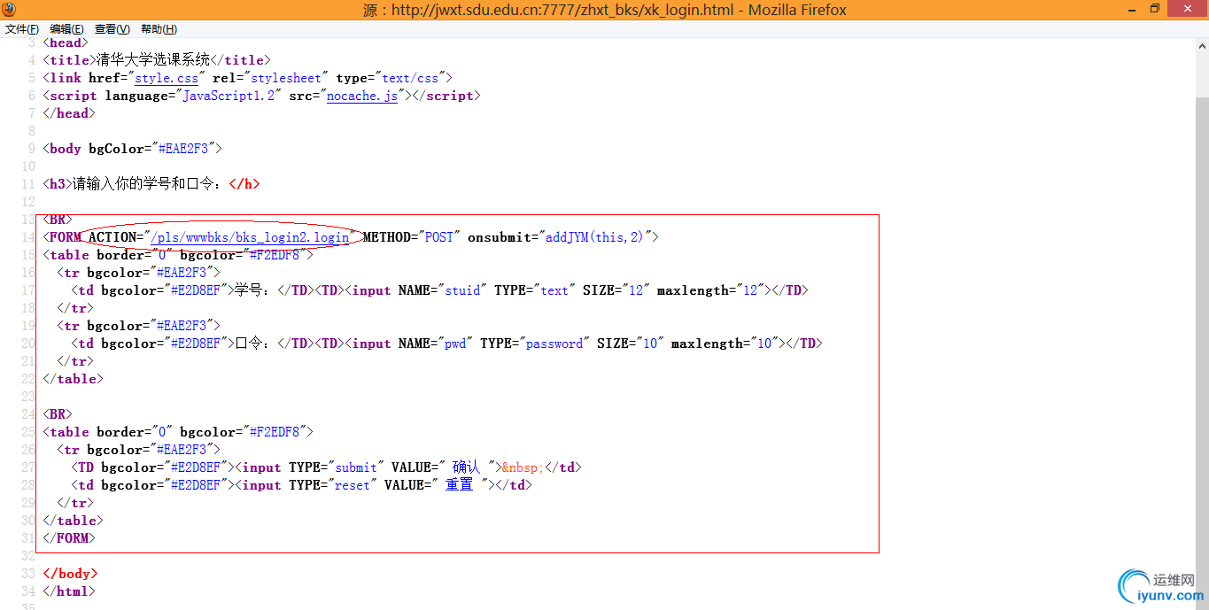Click the VALUE text 重置
The width and height of the screenshot is (1209, 610).
459,485
